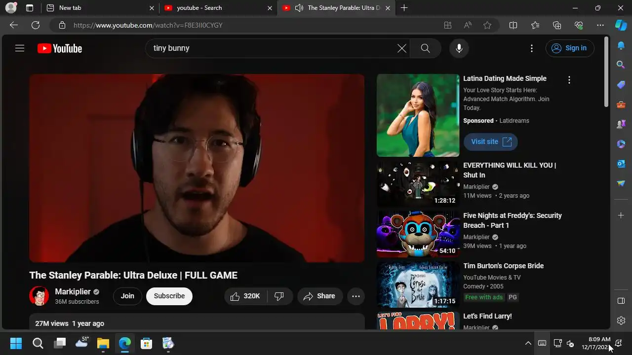
Task: Open Microsoft Store from taskbar
Action: pos(146,343)
